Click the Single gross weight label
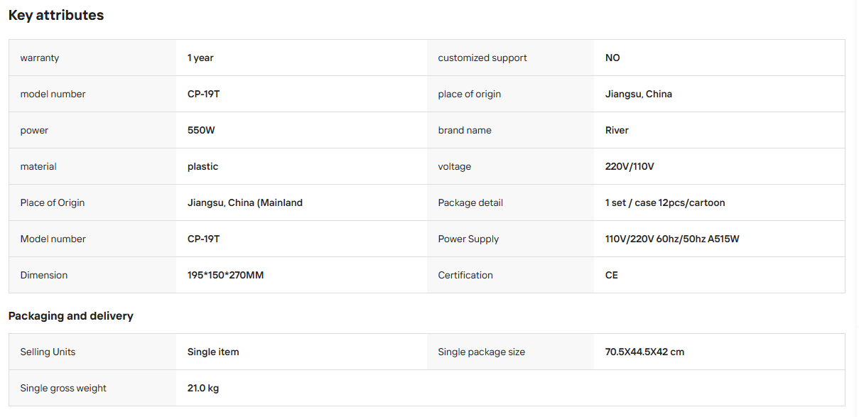This screenshot has width=859, height=417. [63, 388]
